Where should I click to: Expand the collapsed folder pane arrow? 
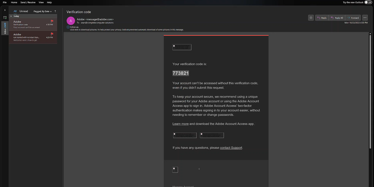coord(5,10)
